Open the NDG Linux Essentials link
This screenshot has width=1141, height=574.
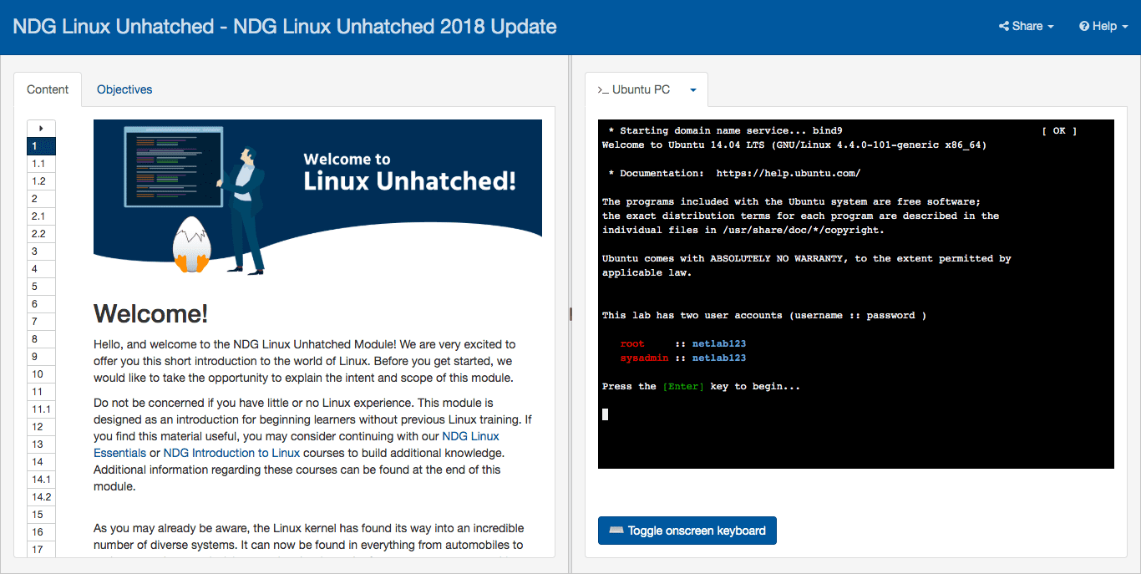click(x=470, y=436)
